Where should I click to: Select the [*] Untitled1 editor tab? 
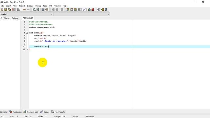(x=28, y=18)
